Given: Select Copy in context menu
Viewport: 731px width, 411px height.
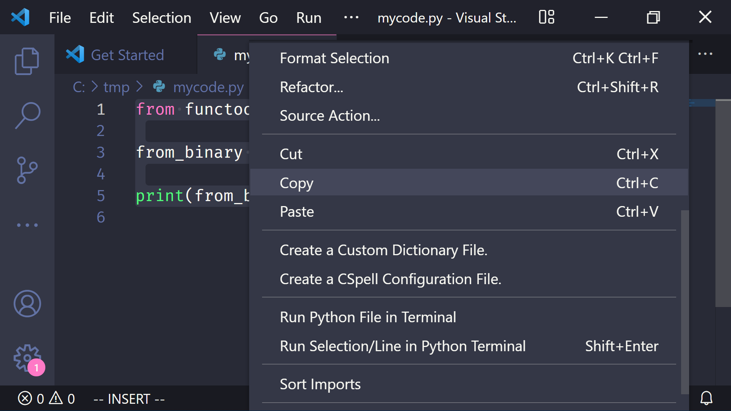Looking at the screenshot, I should 469,183.
